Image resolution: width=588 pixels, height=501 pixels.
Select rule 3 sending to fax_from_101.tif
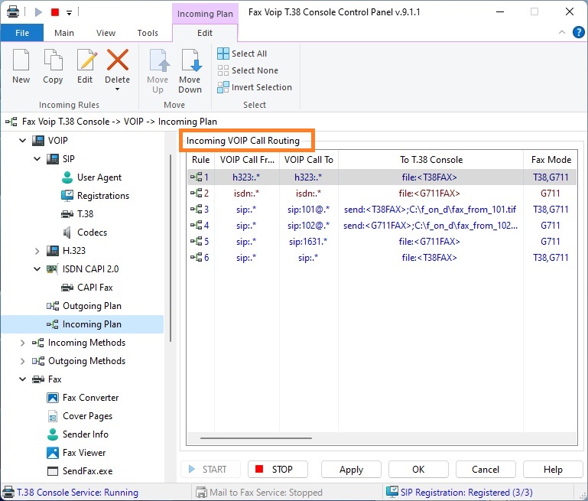pos(382,210)
